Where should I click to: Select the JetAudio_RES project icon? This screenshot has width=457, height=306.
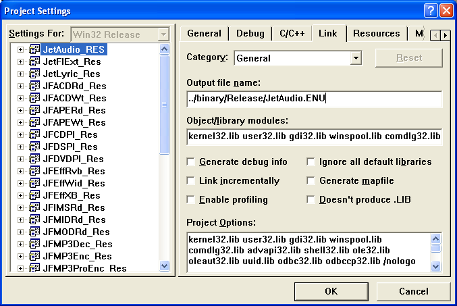point(34,49)
